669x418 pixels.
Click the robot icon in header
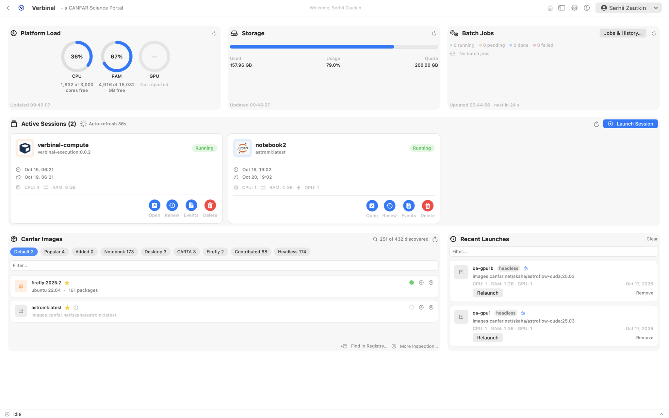pyautogui.click(x=550, y=8)
